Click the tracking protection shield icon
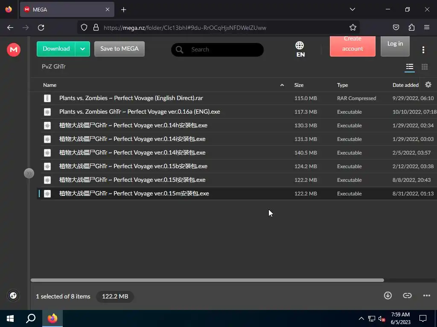 pos(84,28)
